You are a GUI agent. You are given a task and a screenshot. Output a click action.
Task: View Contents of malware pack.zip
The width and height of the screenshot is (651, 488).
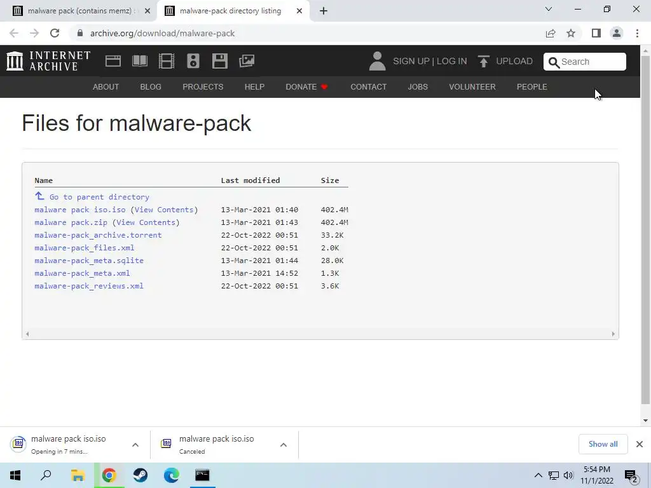pos(146,222)
